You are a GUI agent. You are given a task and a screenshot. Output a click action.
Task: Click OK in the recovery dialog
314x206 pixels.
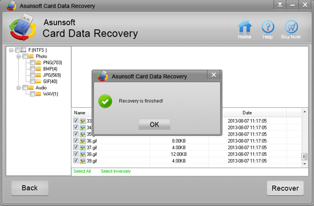(154, 124)
